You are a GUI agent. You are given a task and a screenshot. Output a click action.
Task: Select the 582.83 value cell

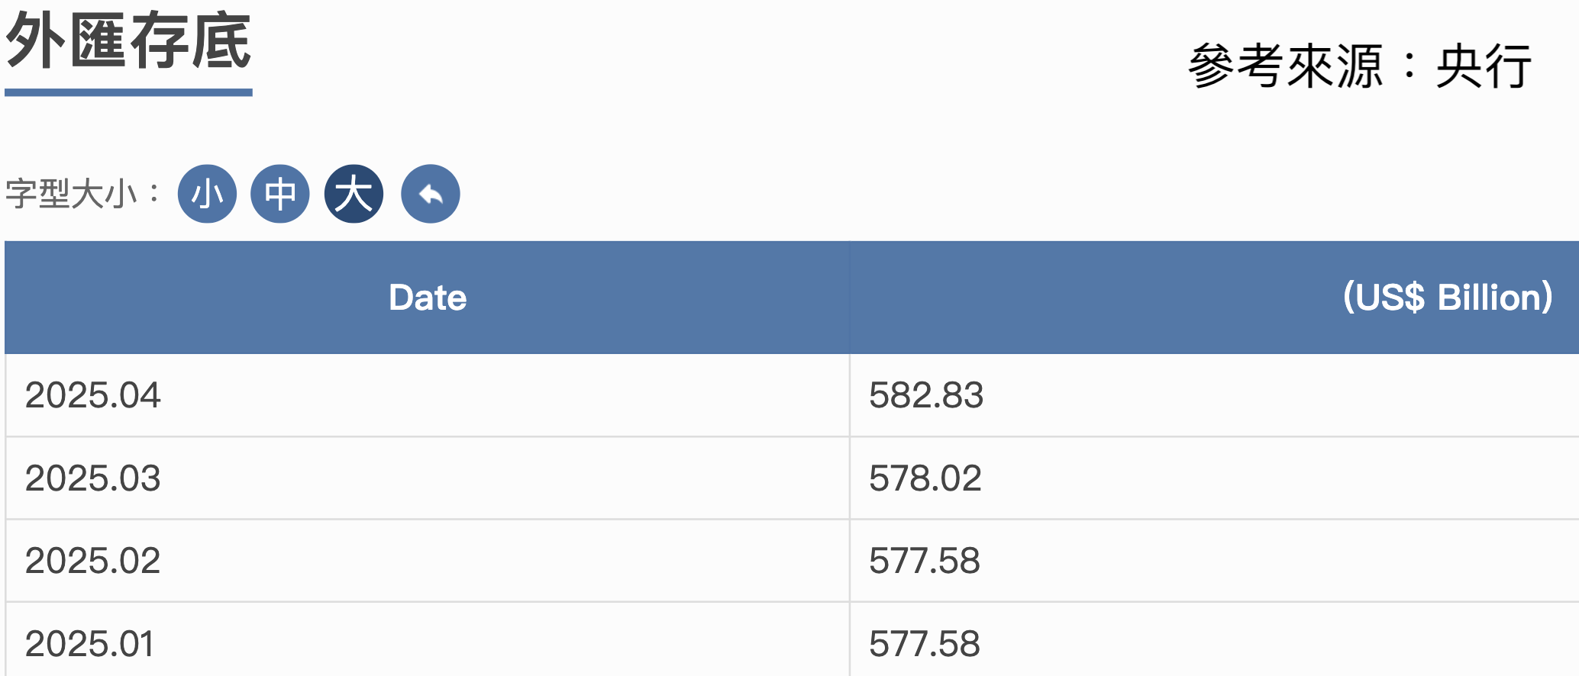(x=926, y=395)
